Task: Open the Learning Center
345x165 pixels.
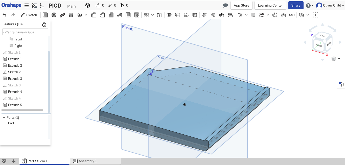Action: pyautogui.click(x=270, y=5)
